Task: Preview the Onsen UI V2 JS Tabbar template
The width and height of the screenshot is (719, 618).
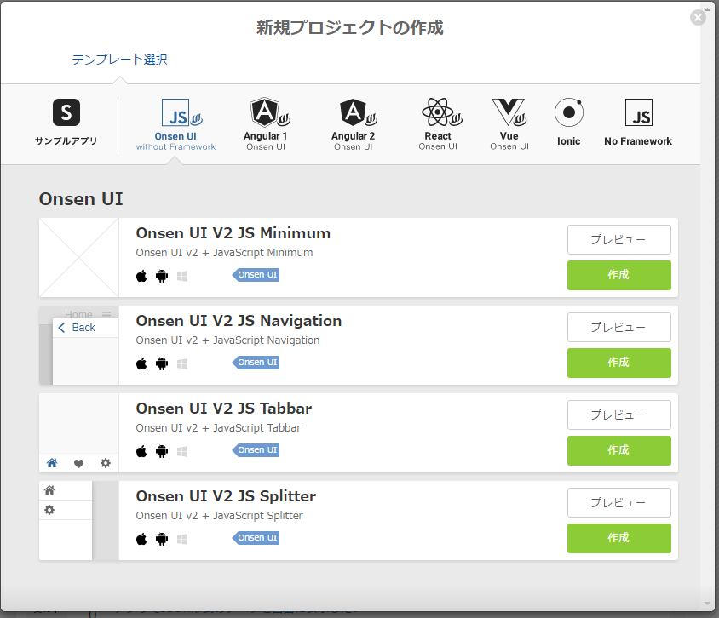Action: coord(619,415)
